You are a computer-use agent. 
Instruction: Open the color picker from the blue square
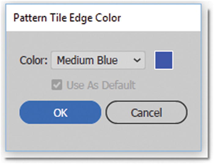pos(164,60)
